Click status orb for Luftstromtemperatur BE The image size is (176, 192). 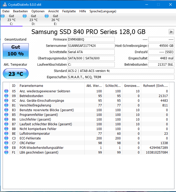click(6, 133)
